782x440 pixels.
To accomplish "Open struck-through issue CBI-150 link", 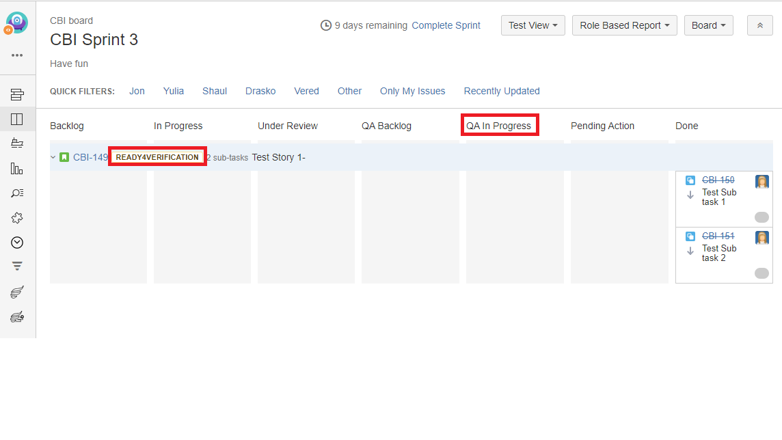I will [718, 180].
